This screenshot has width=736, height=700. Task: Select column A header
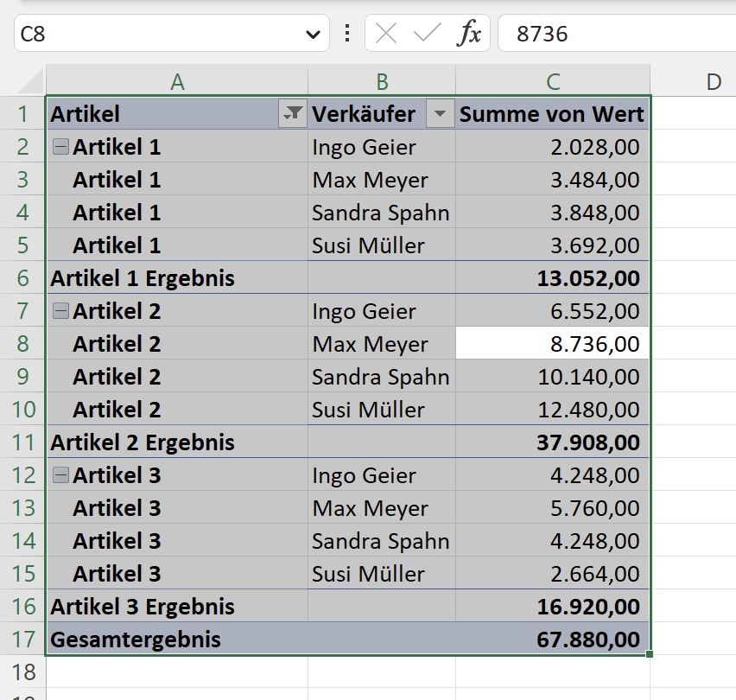(177, 80)
